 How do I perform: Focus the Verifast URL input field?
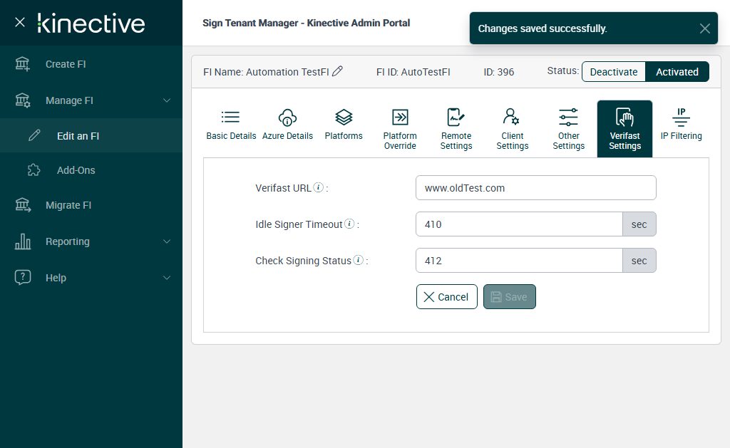tap(536, 187)
